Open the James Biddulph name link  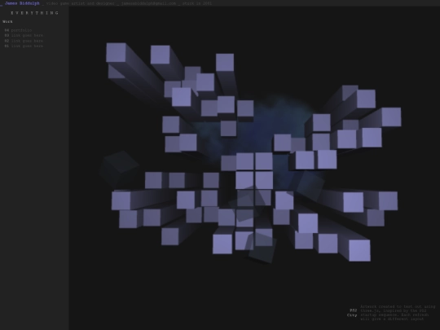(22, 3)
